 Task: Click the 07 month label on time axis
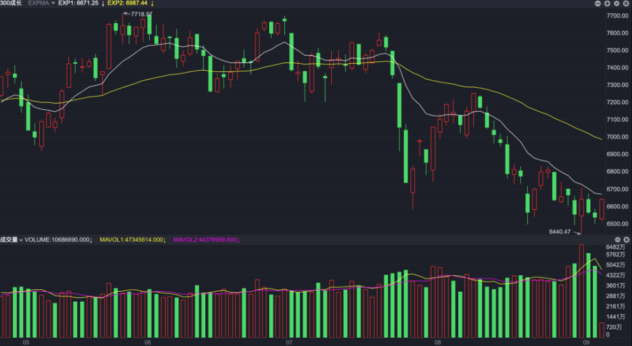pos(289,342)
